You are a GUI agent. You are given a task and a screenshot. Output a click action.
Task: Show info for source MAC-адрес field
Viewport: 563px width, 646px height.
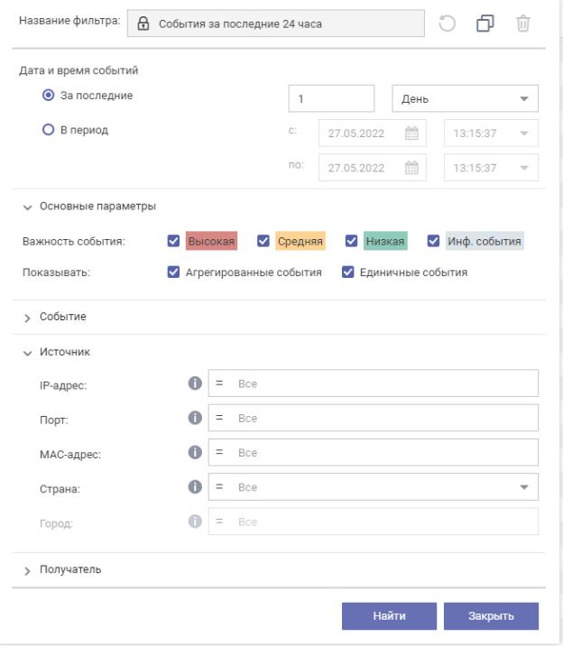tap(195, 452)
